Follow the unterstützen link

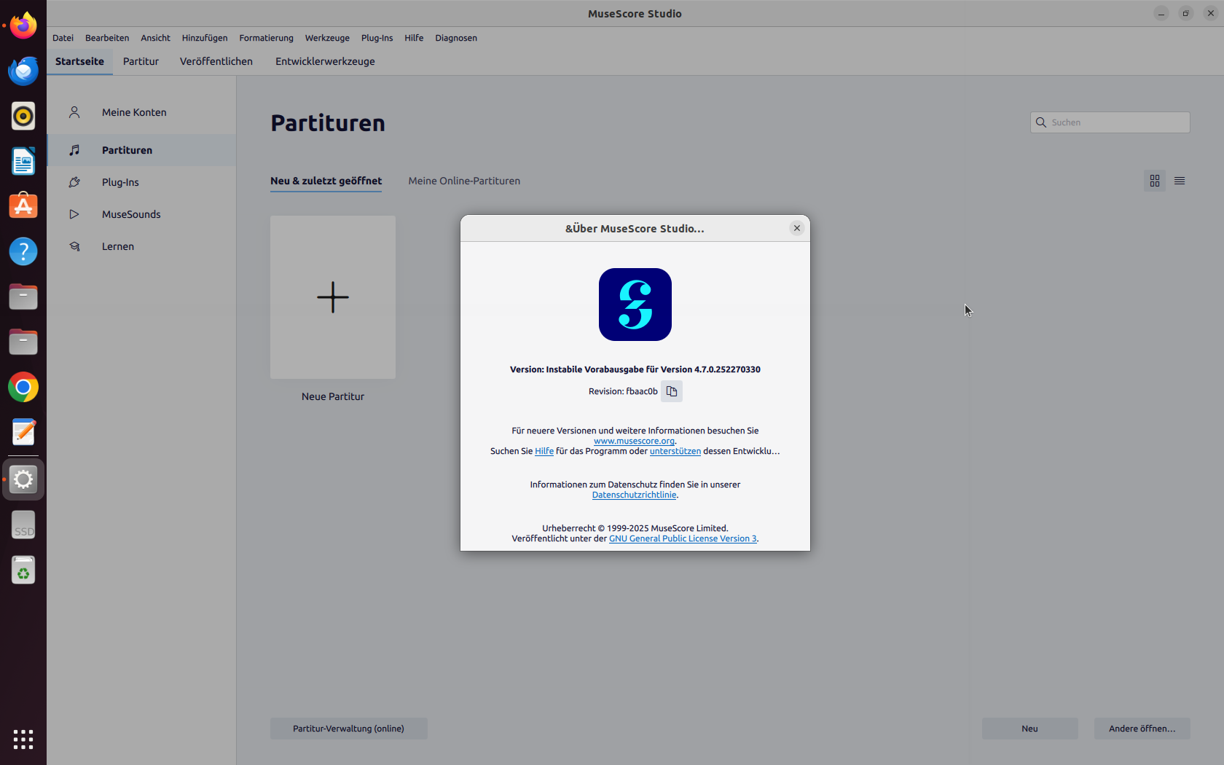tap(675, 451)
